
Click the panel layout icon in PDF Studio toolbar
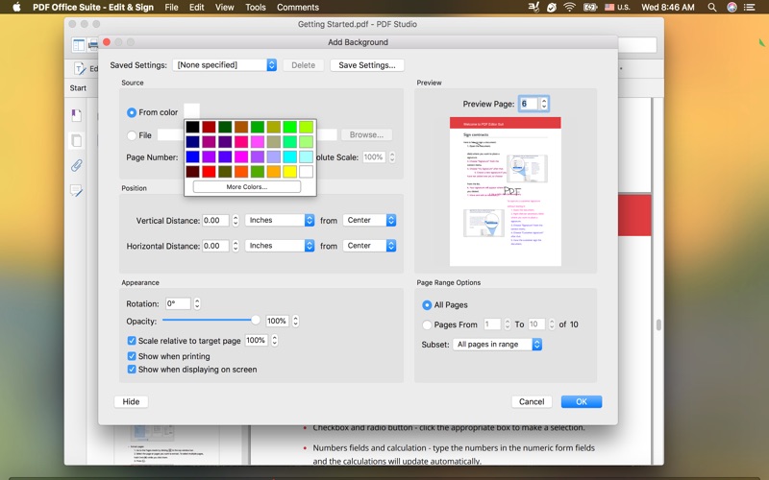click(79, 45)
